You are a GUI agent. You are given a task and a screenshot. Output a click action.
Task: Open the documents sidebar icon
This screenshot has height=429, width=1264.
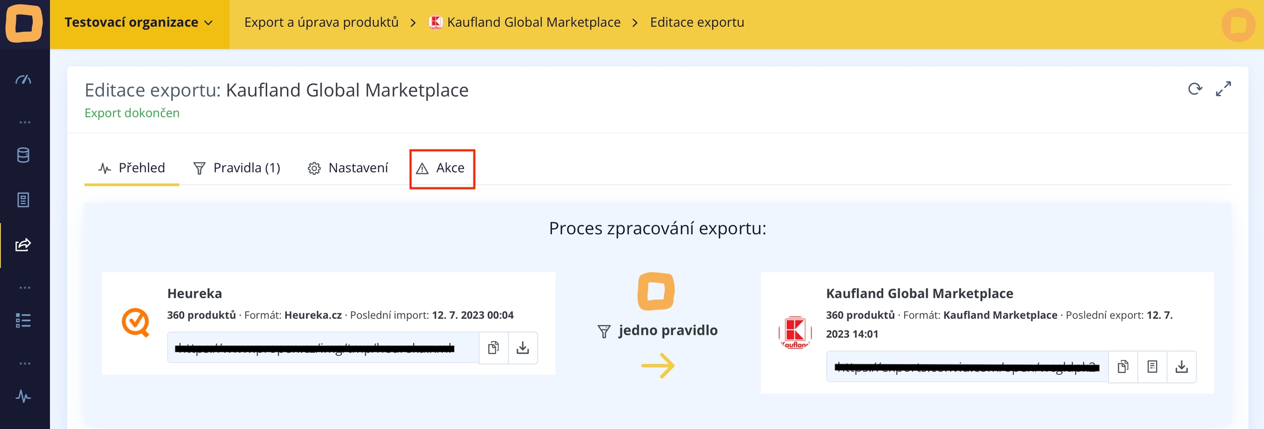coord(23,200)
